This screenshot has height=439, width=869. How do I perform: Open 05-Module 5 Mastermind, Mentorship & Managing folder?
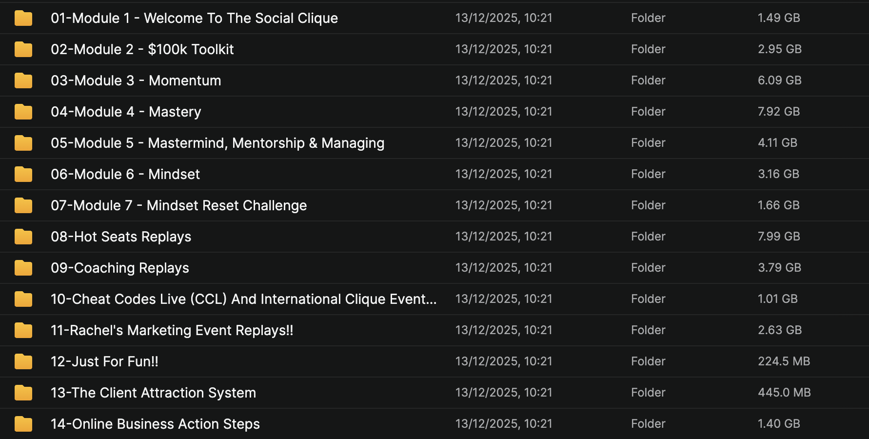pyautogui.click(x=217, y=143)
